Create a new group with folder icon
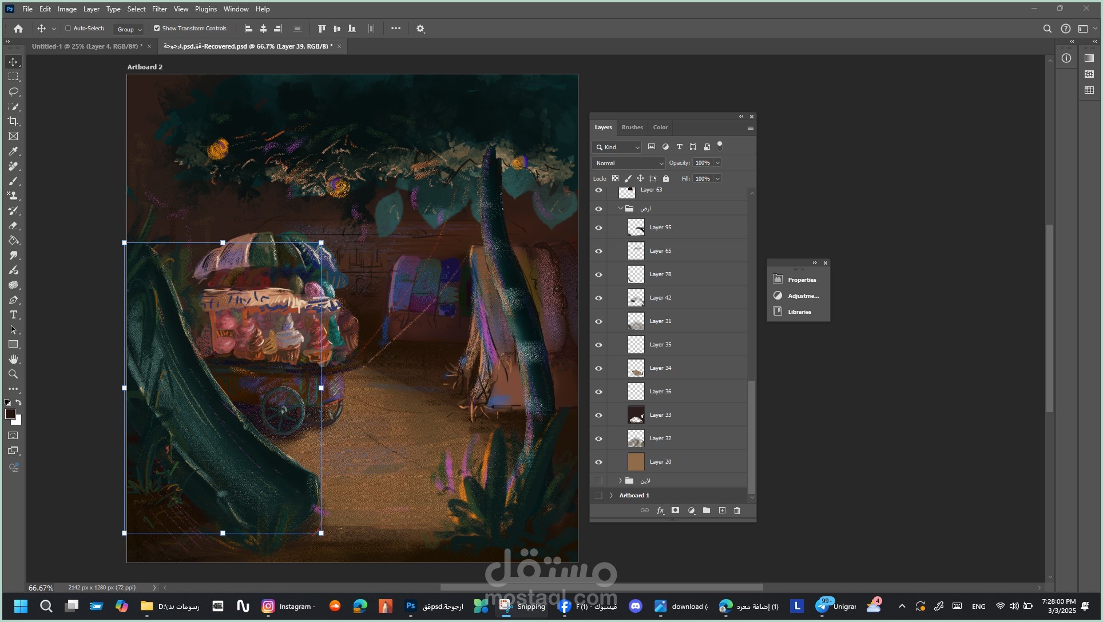Viewport: 1103px width, 622px height. click(x=707, y=511)
